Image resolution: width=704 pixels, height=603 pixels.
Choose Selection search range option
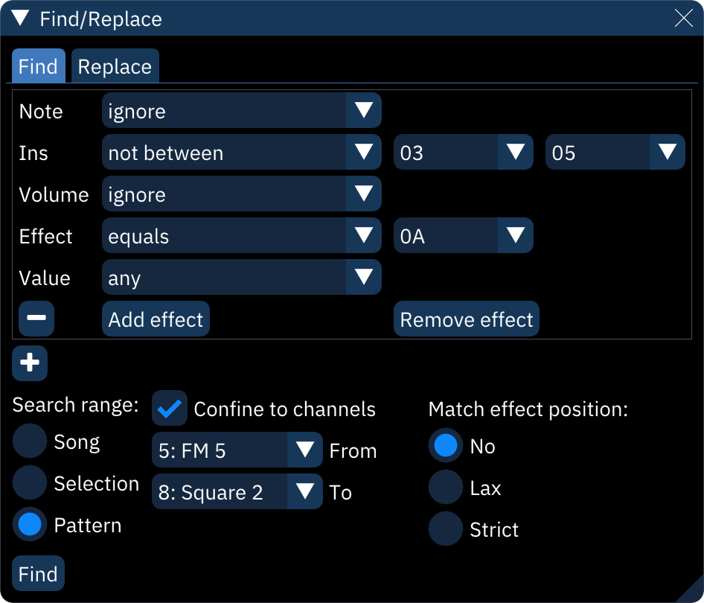point(31,483)
